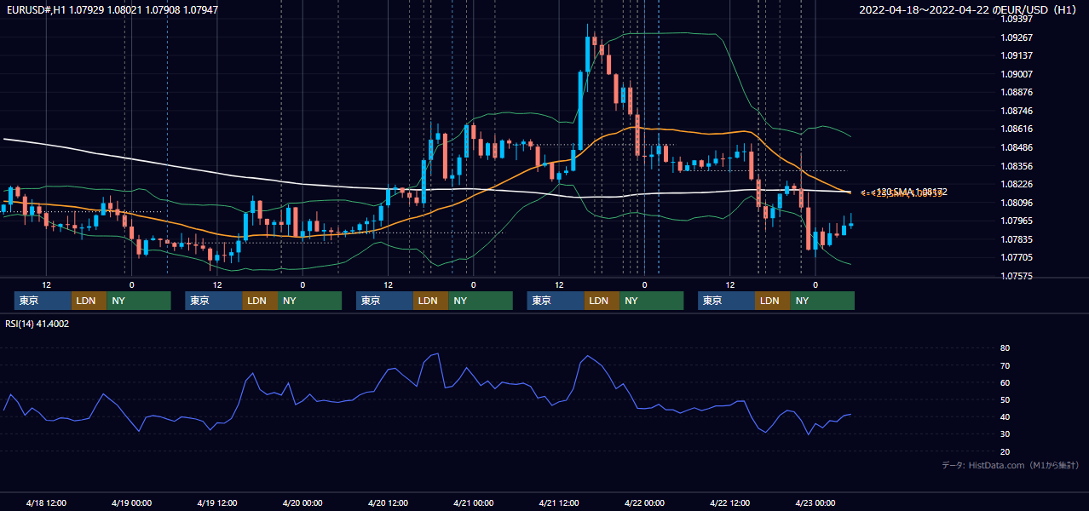Click price axis label 1.08486

[x=1017, y=147]
